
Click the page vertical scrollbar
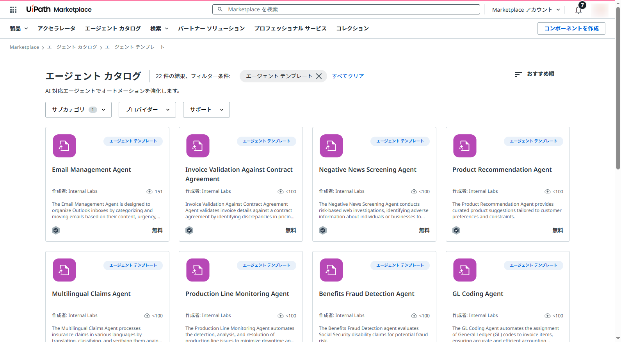(618, 88)
